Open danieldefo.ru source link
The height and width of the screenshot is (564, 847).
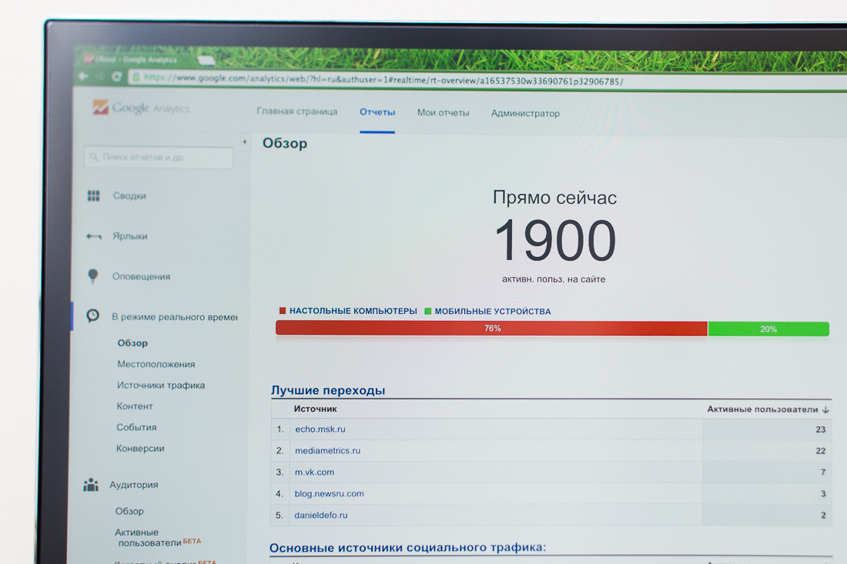point(321,516)
